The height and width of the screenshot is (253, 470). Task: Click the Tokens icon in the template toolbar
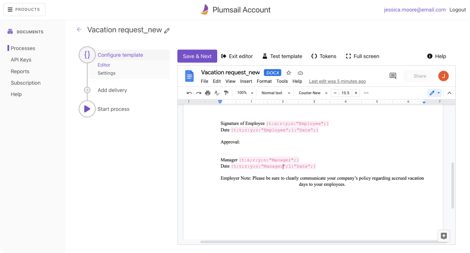(x=314, y=56)
